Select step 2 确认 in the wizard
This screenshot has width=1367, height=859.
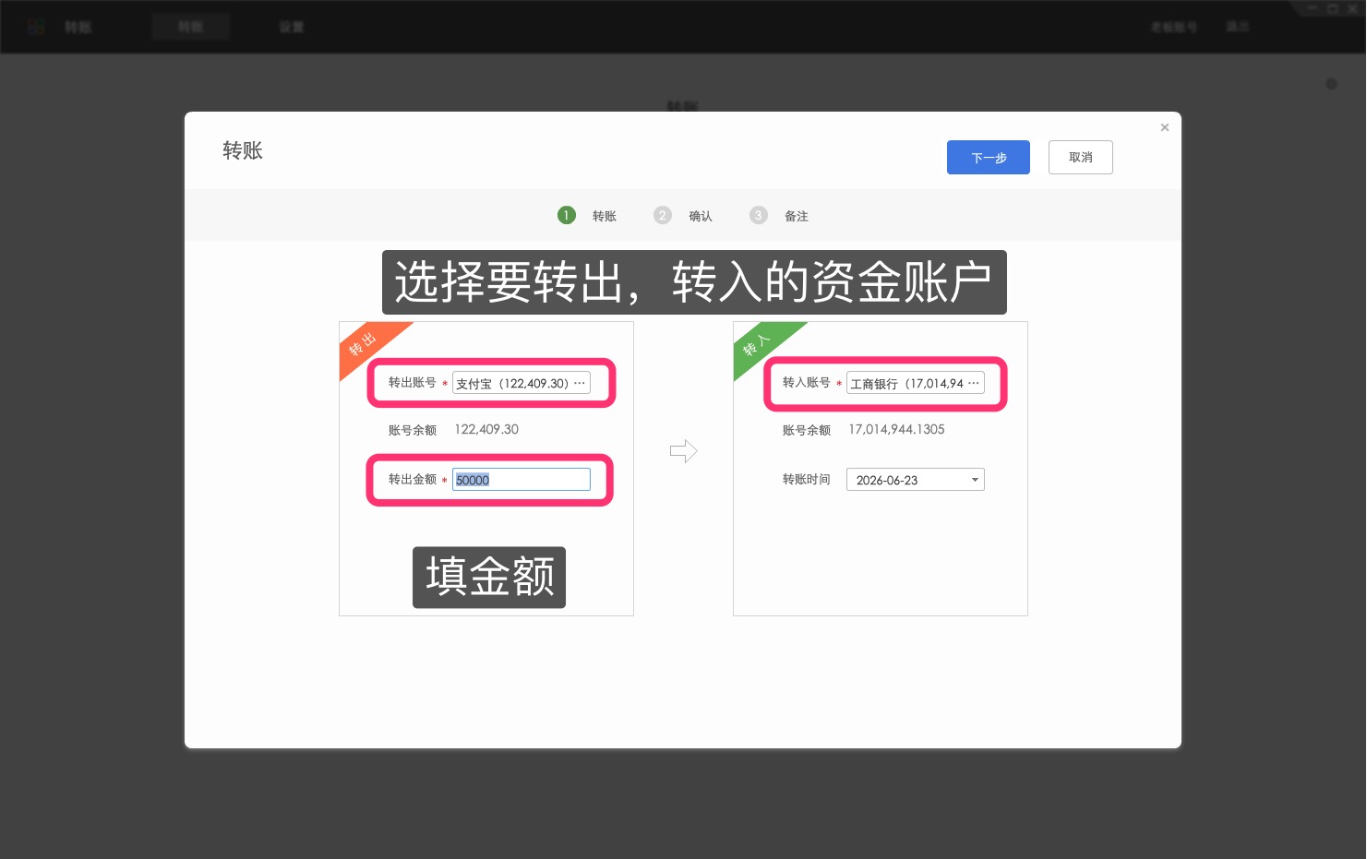683,215
